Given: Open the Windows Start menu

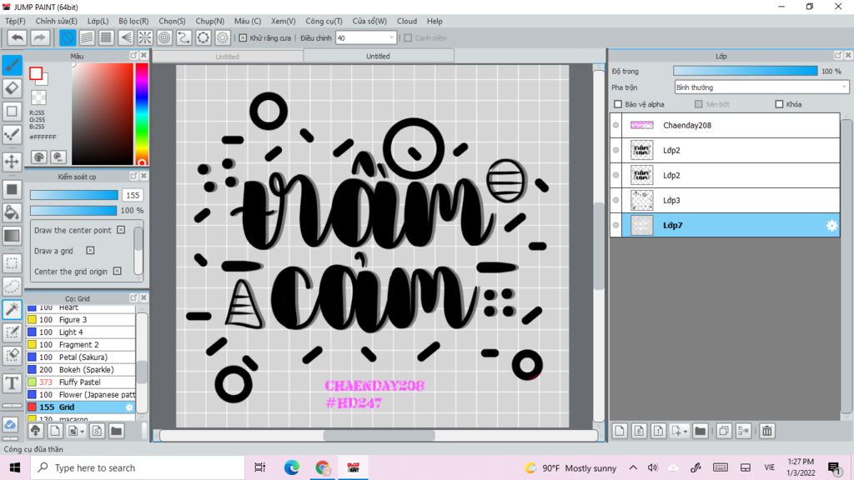Looking at the screenshot, I should [x=15, y=467].
